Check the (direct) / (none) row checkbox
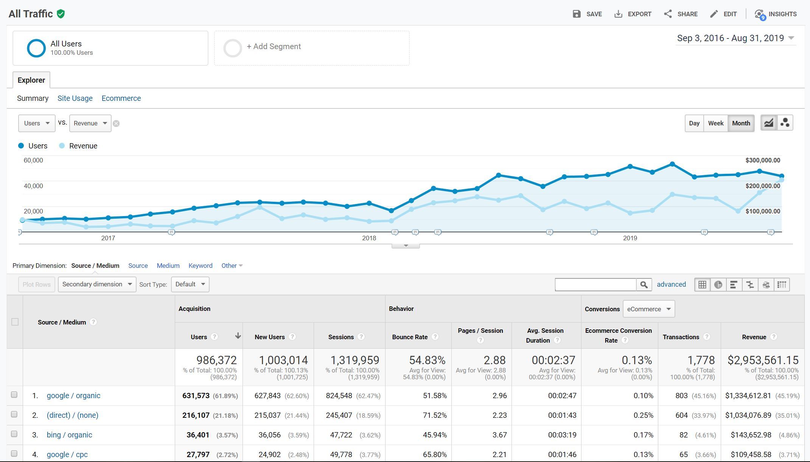The image size is (810, 462). [14, 414]
